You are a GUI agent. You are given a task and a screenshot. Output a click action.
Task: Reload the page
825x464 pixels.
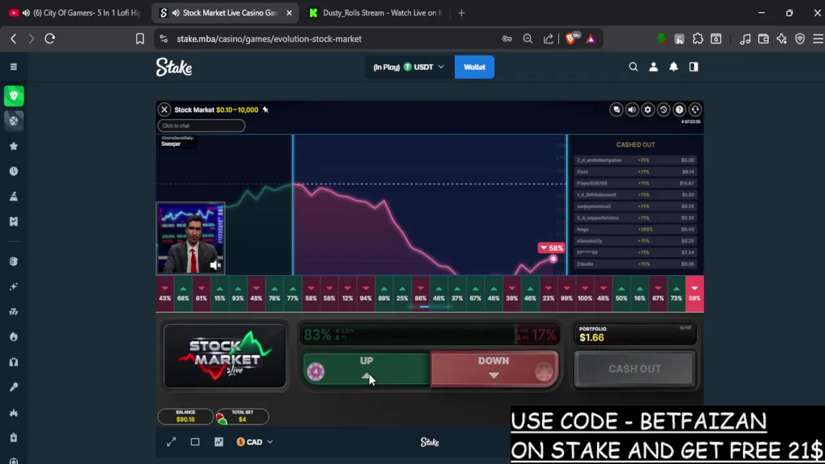tap(50, 39)
